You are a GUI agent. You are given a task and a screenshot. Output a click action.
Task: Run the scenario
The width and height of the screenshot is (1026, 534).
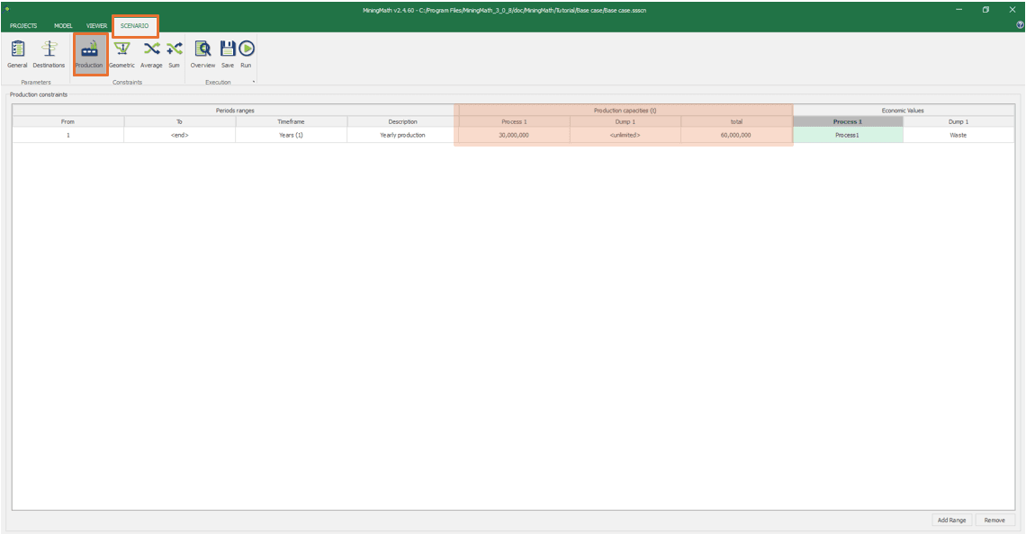246,54
